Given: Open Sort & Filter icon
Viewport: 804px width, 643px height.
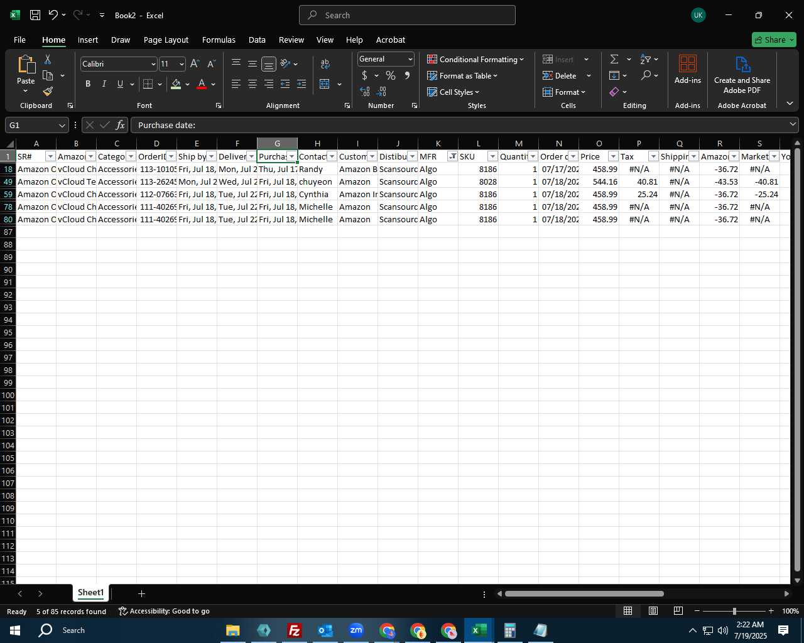Looking at the screenshot, I should [x=646, y=59].
